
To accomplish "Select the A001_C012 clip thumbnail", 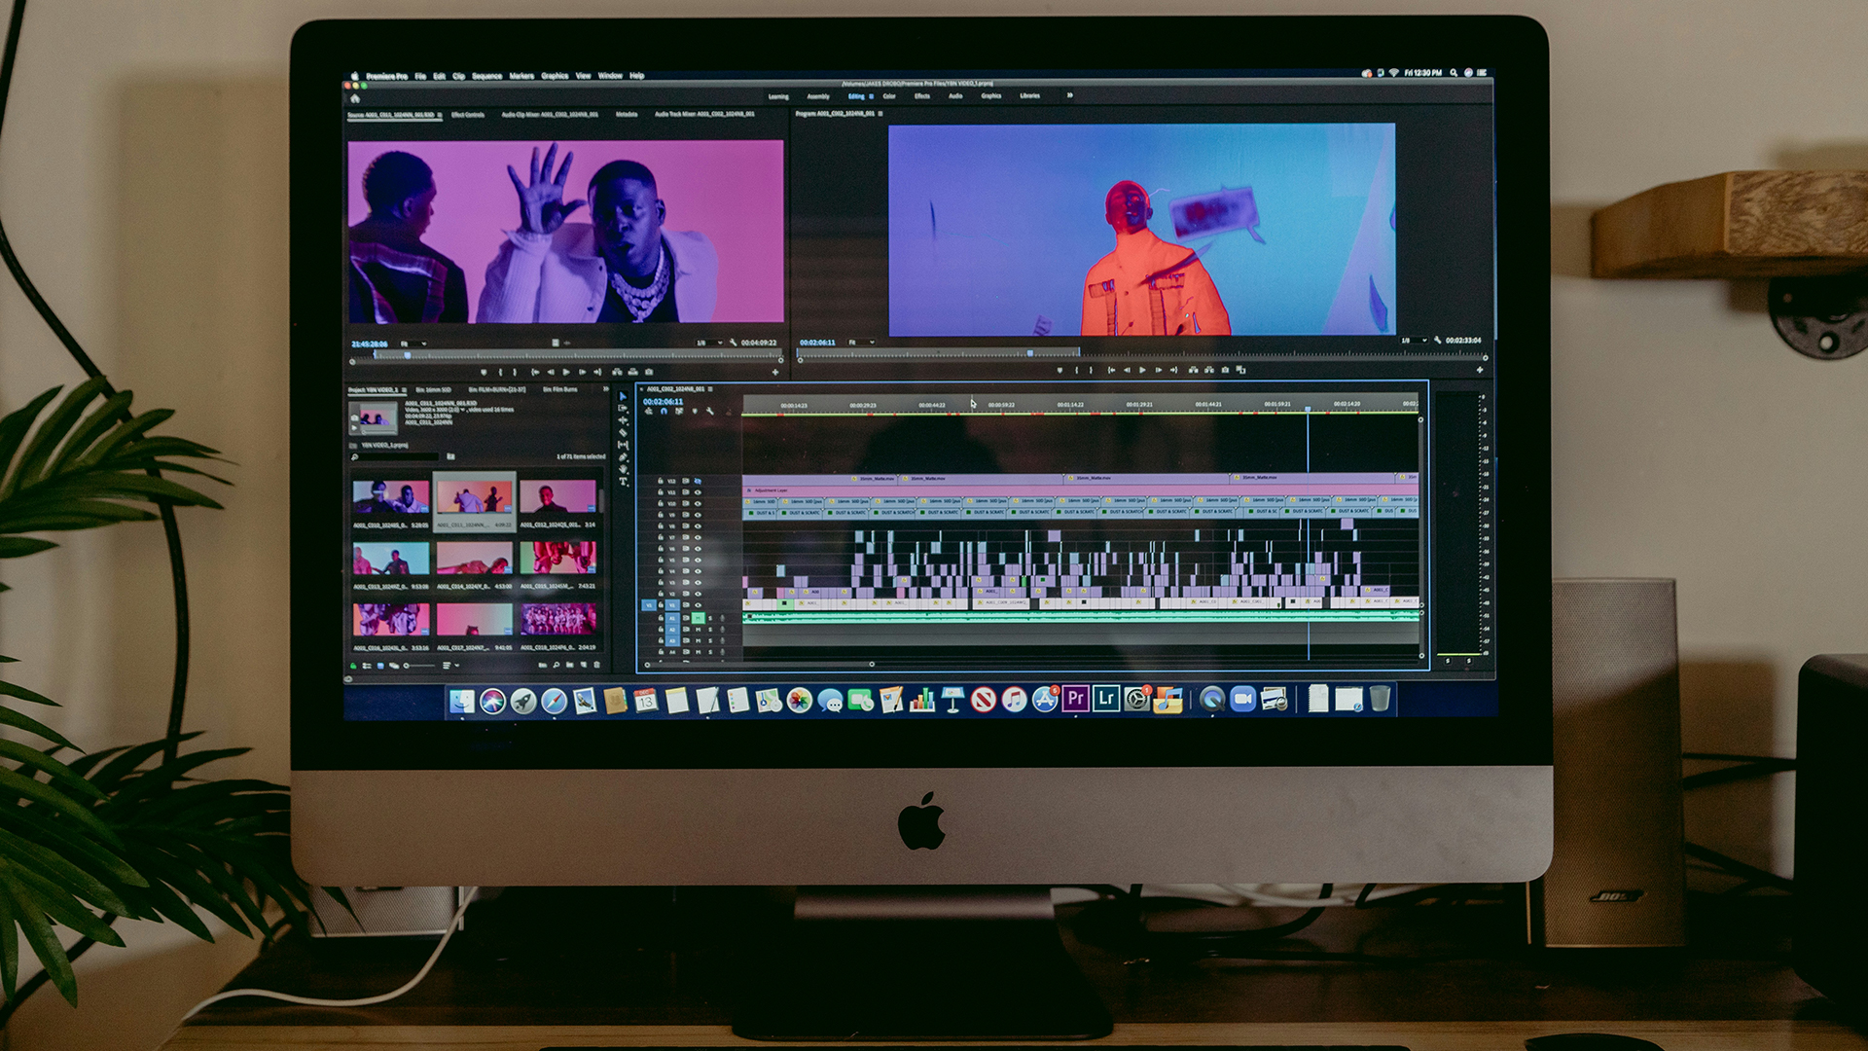I will (x=557, y=497).
